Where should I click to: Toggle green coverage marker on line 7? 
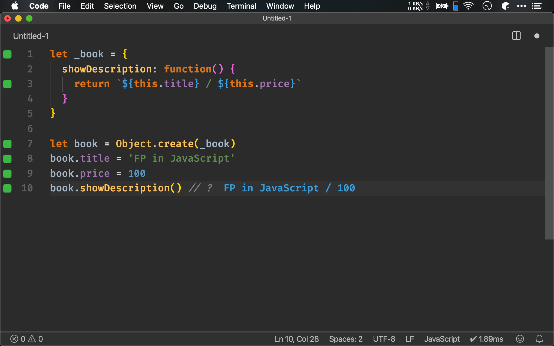tap(7, 144)
